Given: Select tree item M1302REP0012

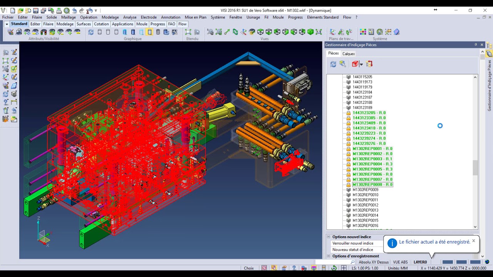Looking at the screenshot, I should [x=366, y=205].
